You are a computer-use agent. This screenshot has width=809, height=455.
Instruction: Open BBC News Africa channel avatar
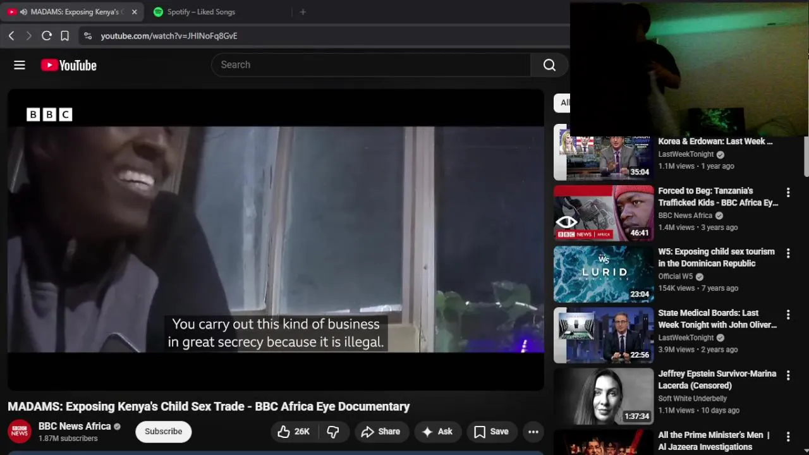point(20,432)
